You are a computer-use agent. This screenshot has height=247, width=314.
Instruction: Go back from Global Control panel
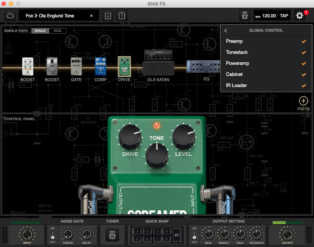click(226, 31)
